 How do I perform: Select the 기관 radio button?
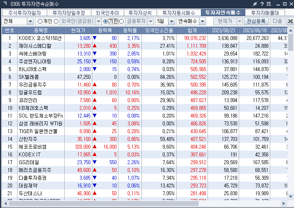106,21
